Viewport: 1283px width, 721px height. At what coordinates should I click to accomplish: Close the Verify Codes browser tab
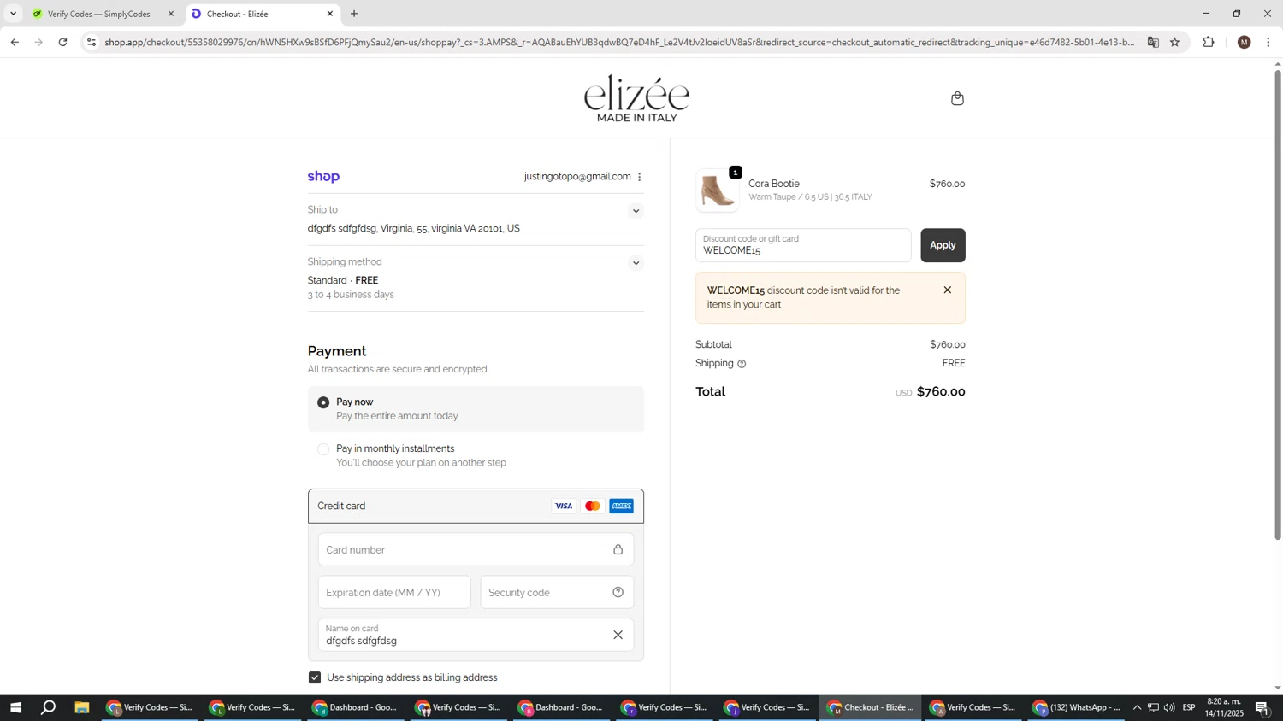[x=171, y=14]
